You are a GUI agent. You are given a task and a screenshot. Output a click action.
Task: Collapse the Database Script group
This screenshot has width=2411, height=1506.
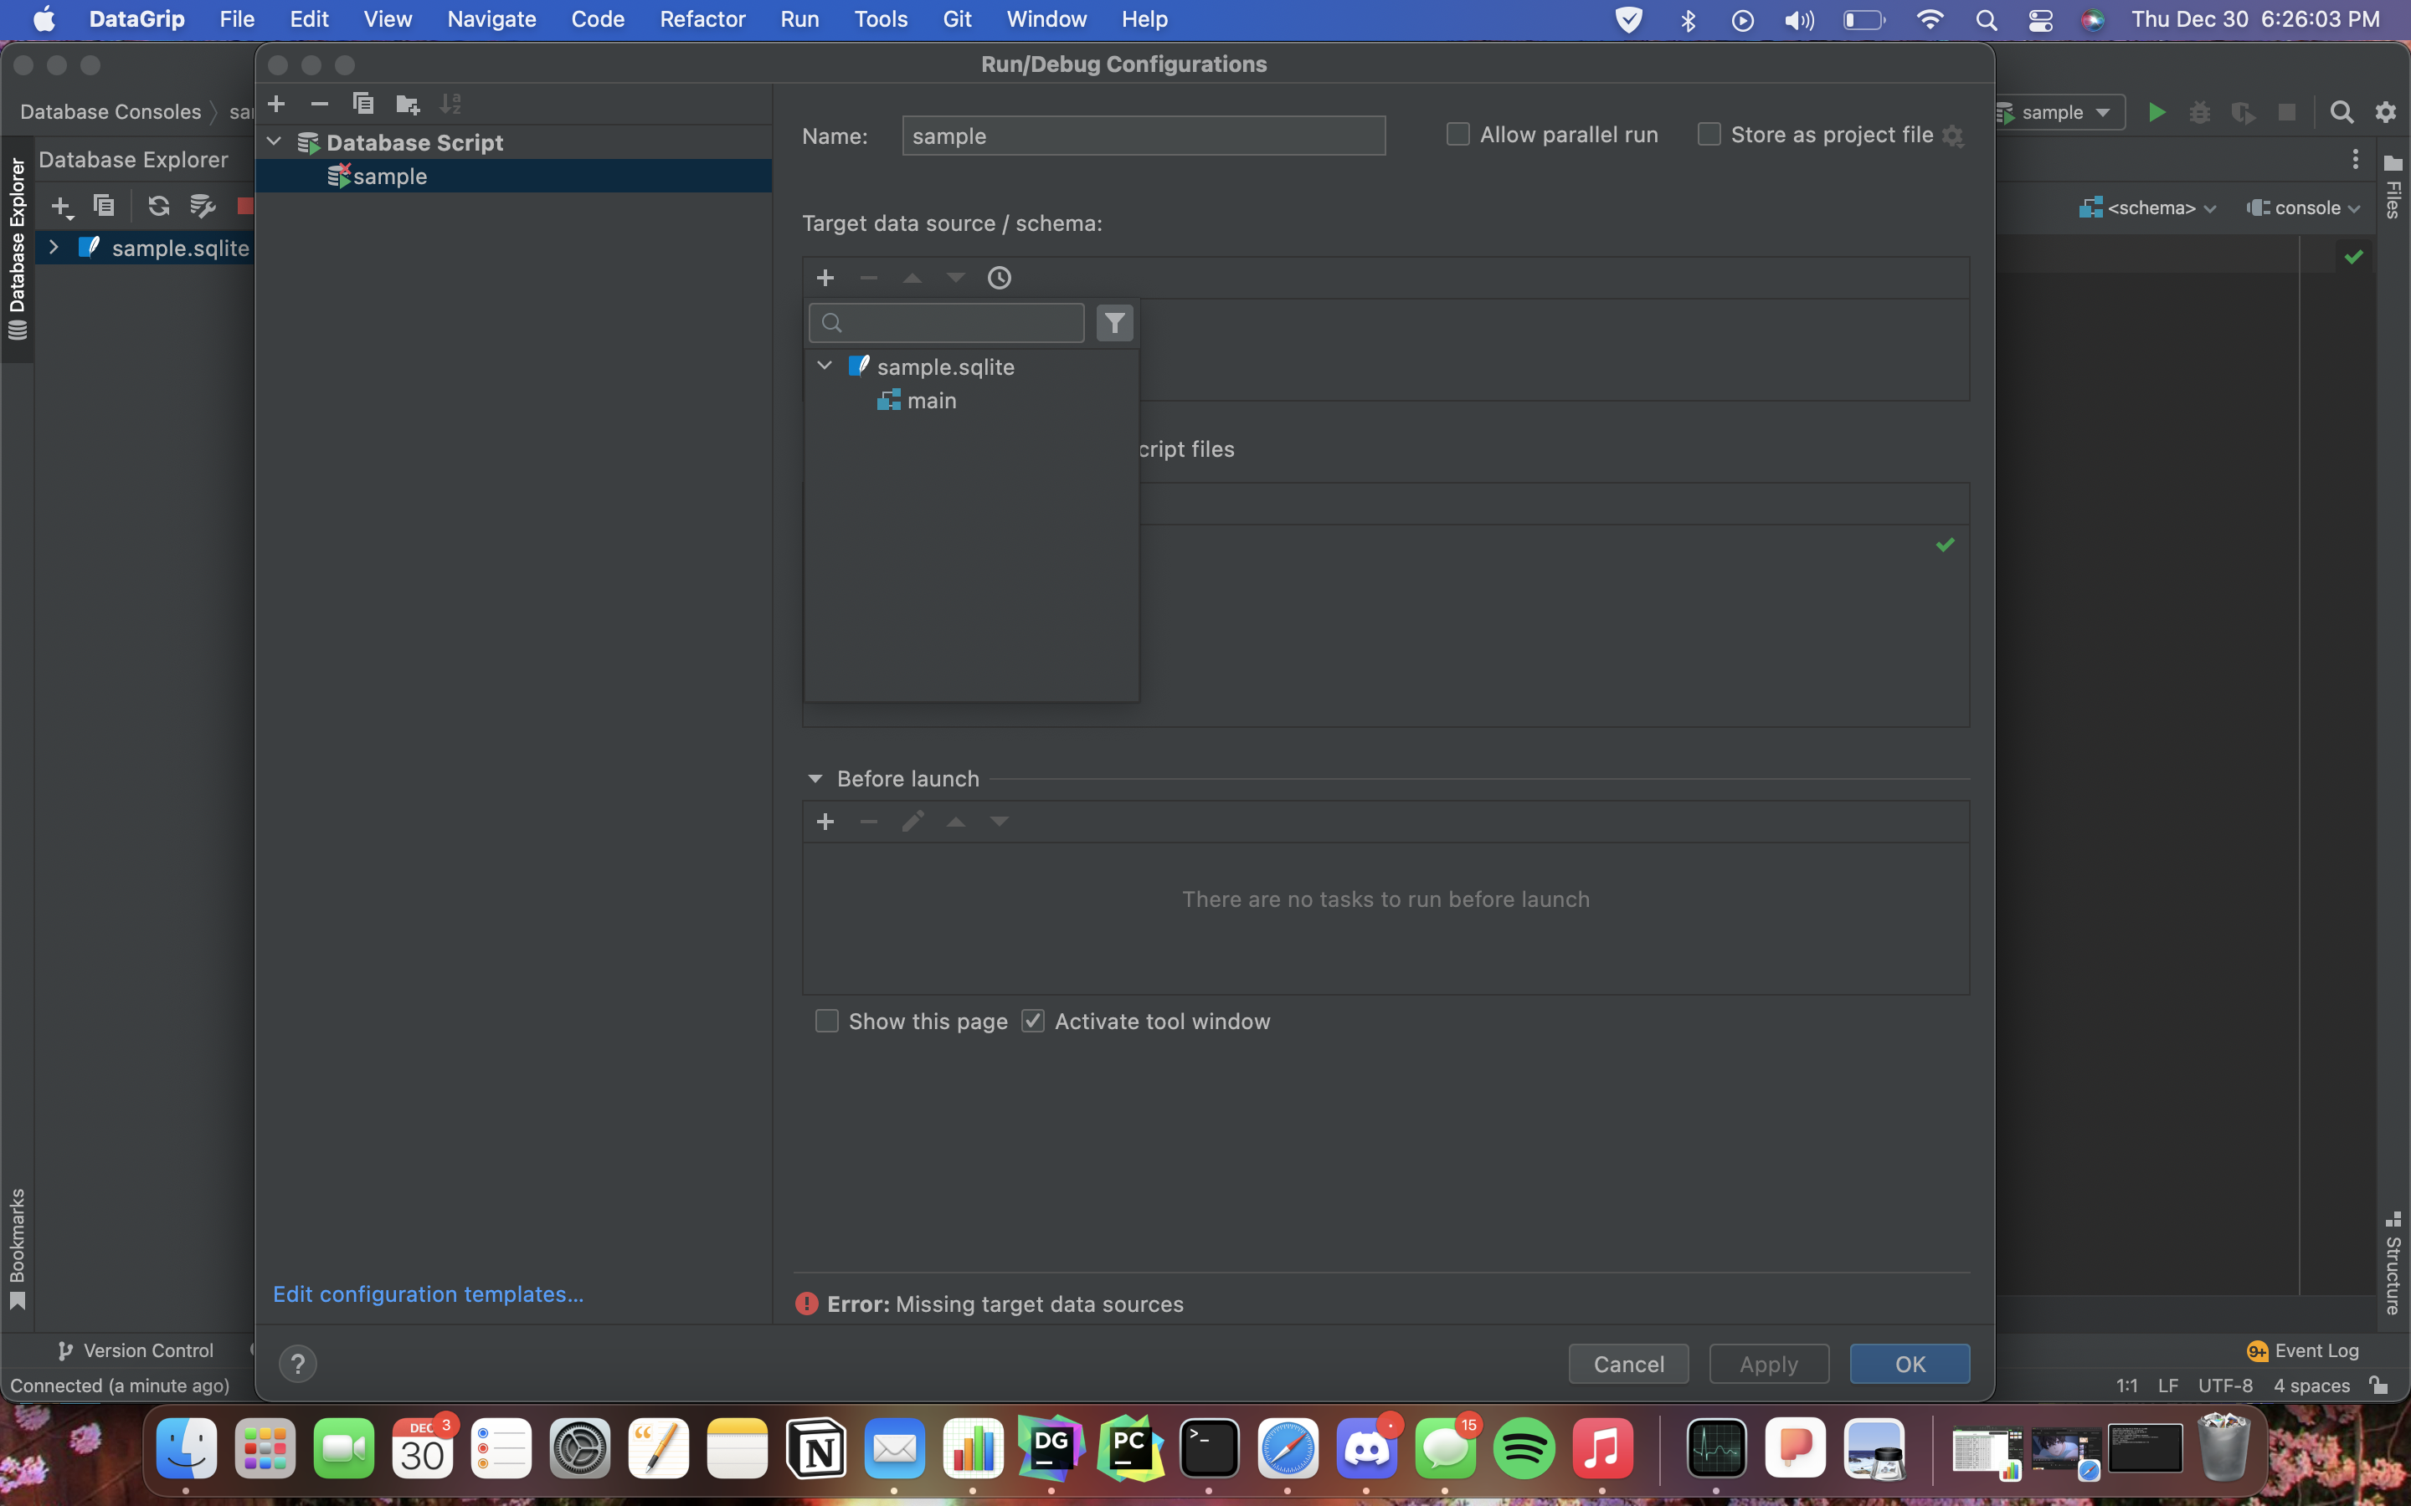tap(274, 141)
